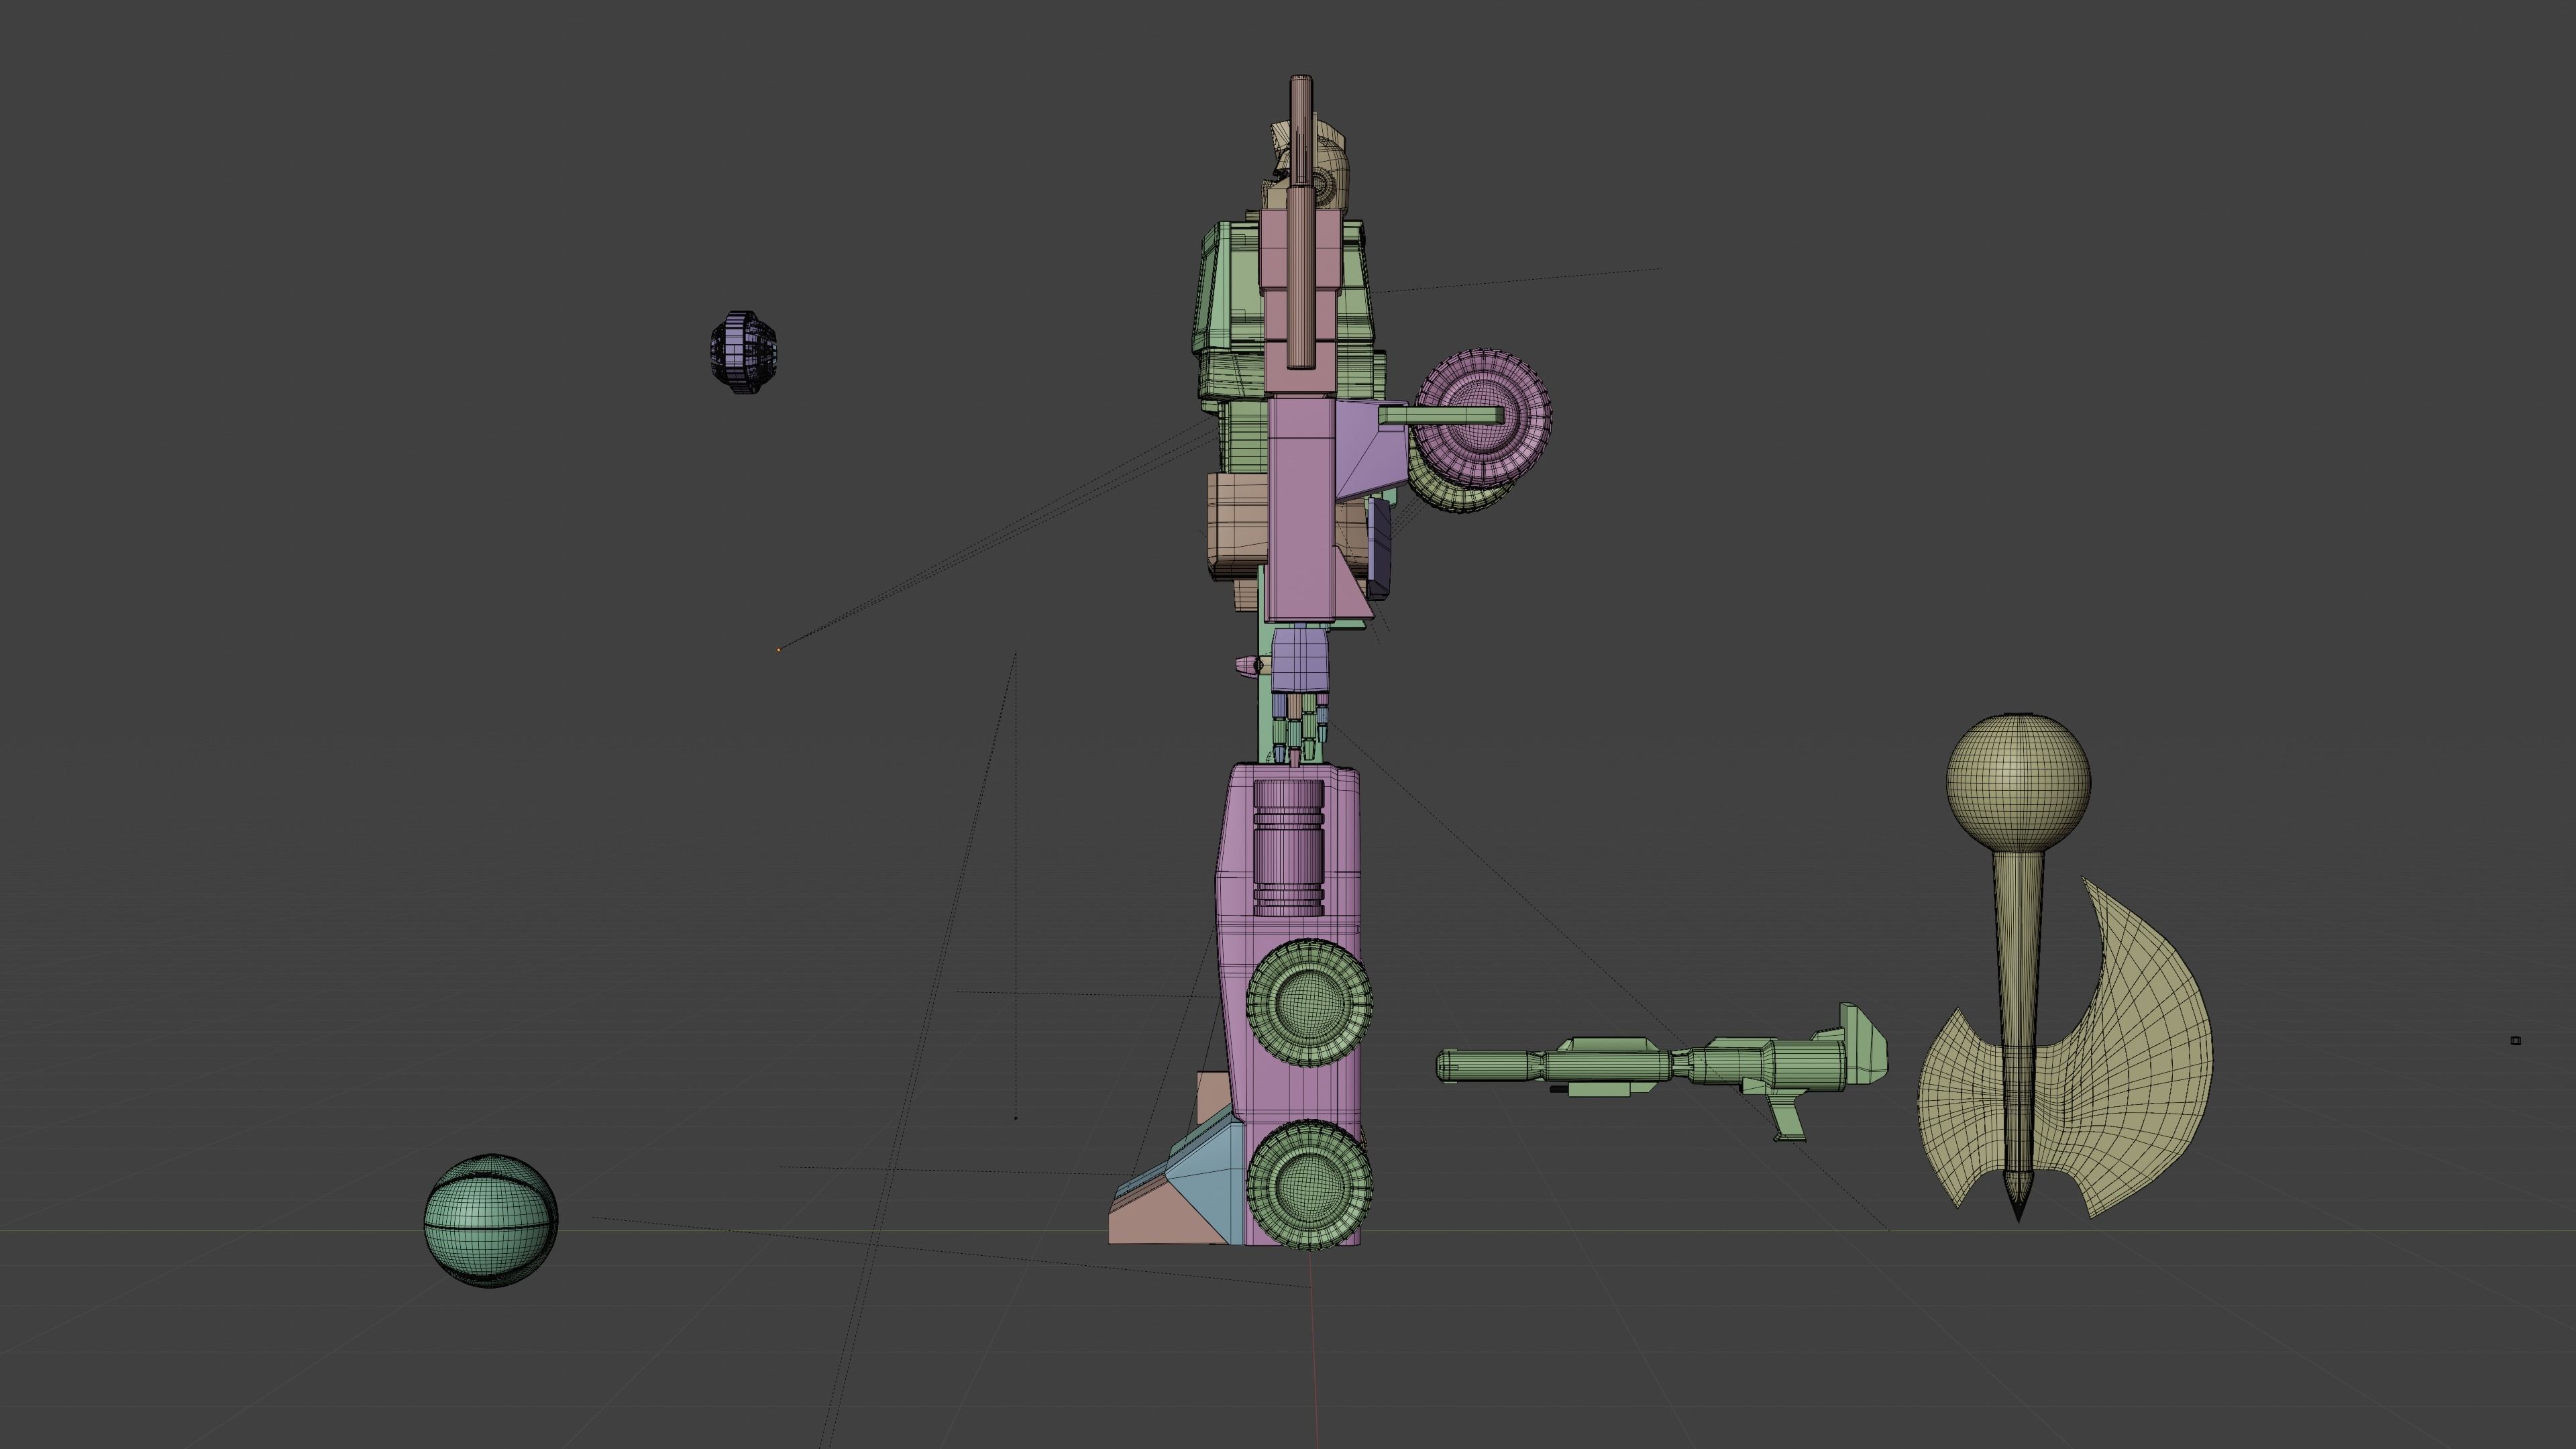Select the small empty square marker at far right
The height and width of the screenshot is (1449, 2576).
(x=2516, y=1041)
